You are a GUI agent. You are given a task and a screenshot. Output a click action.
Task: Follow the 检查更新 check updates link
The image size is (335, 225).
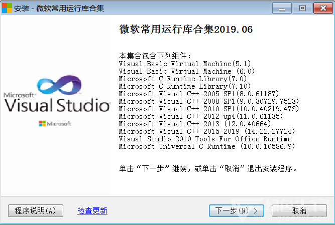coord(92,211)
